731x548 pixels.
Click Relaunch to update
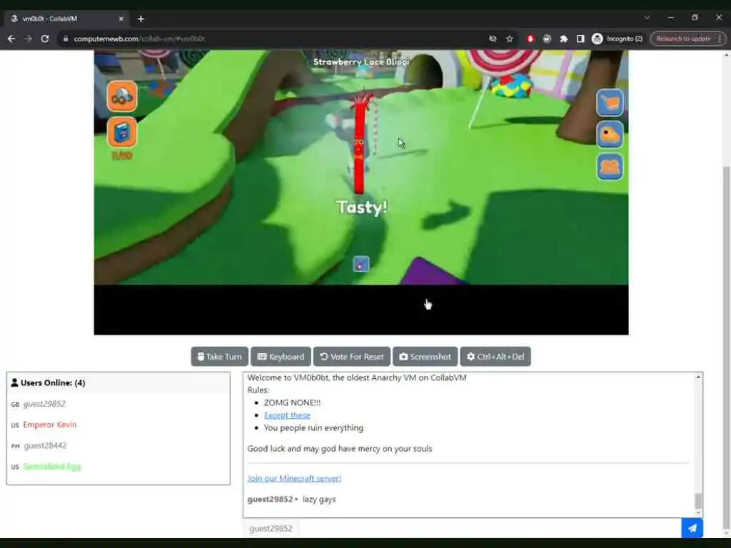point(683,39)
